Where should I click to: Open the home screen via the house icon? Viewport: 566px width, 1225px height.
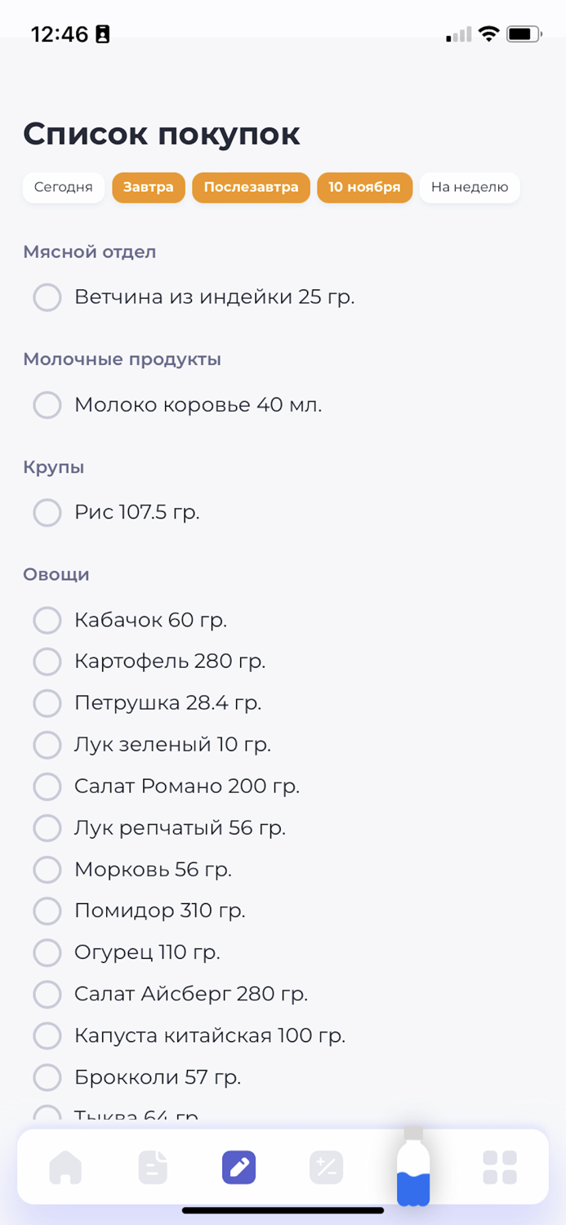pyautogui.click(x=66, y=1167)
